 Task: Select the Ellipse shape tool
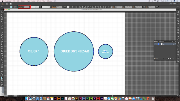tap(2, 28)
